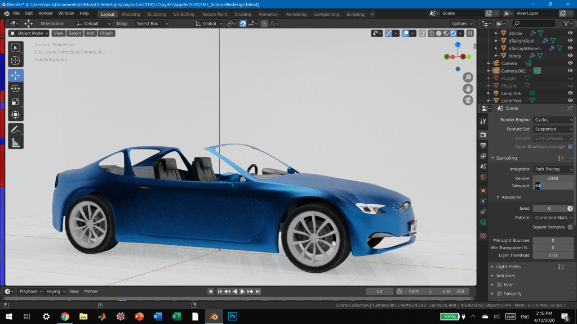Open Blender in the Windows taskbar

pyautogui.click(x=214, y=317)
